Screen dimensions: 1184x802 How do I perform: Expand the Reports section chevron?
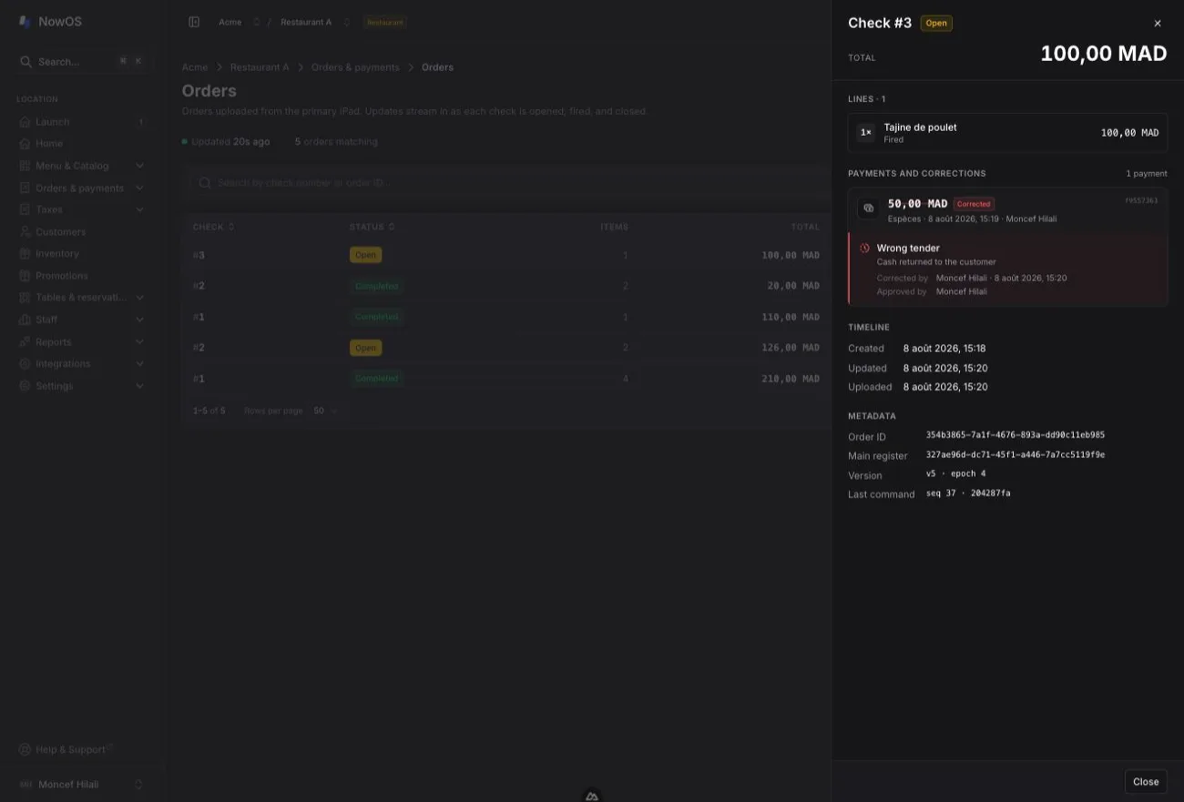tap(139, 342)
